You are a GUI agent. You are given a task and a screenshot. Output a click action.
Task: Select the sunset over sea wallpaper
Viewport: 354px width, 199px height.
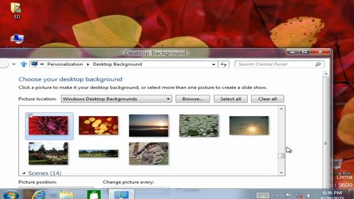149,125
